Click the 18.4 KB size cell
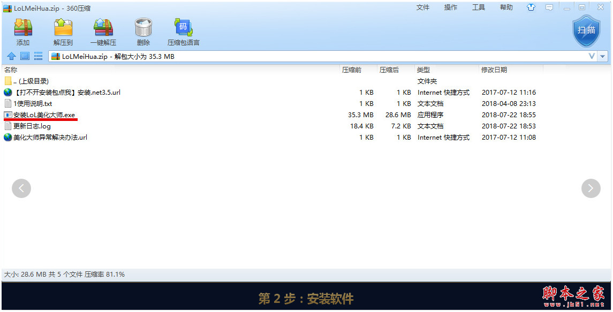 362,126
